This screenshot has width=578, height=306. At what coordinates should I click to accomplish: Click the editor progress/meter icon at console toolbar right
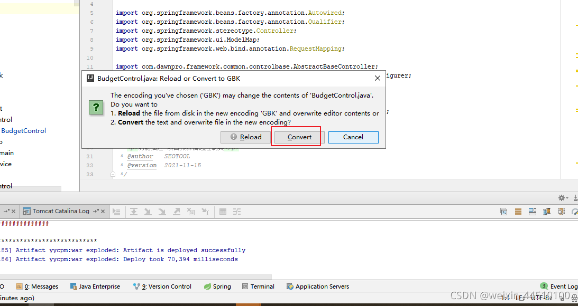pyautogui.click(x=575, y=211)
